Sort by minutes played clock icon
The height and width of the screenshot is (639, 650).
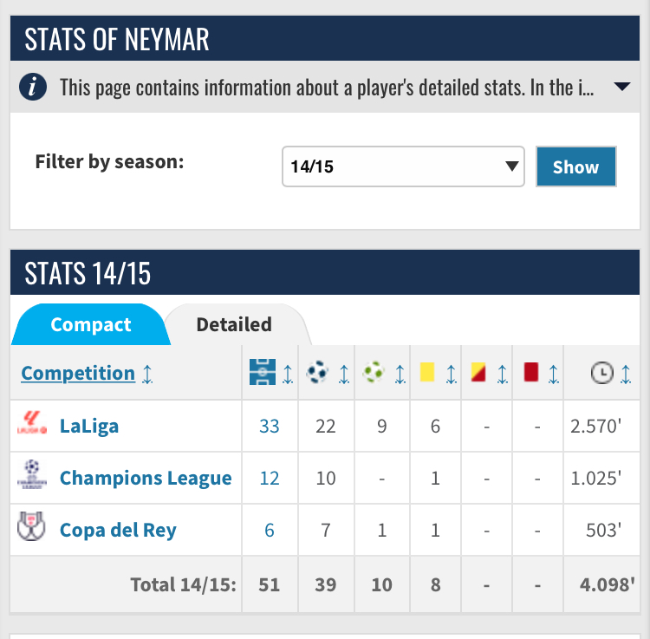tap(601, 373)
